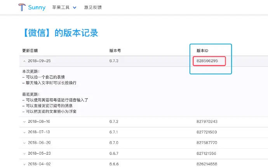Expand the 2018-05-23 row chevron

(x=24, y=153)
